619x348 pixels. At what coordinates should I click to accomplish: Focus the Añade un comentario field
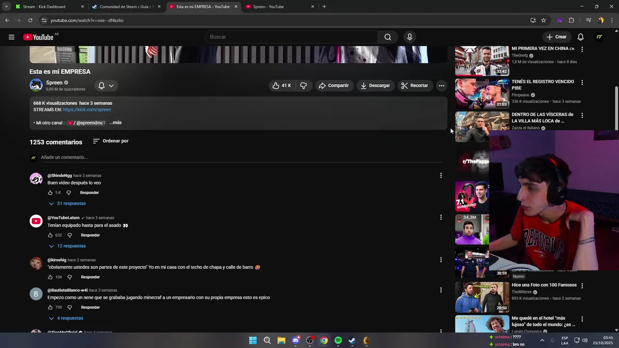pyautogui.click(x=241, y=158)
